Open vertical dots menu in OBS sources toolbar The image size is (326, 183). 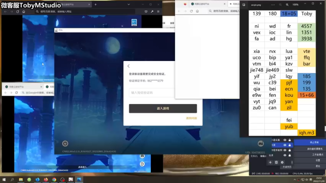tap(292, 162)
